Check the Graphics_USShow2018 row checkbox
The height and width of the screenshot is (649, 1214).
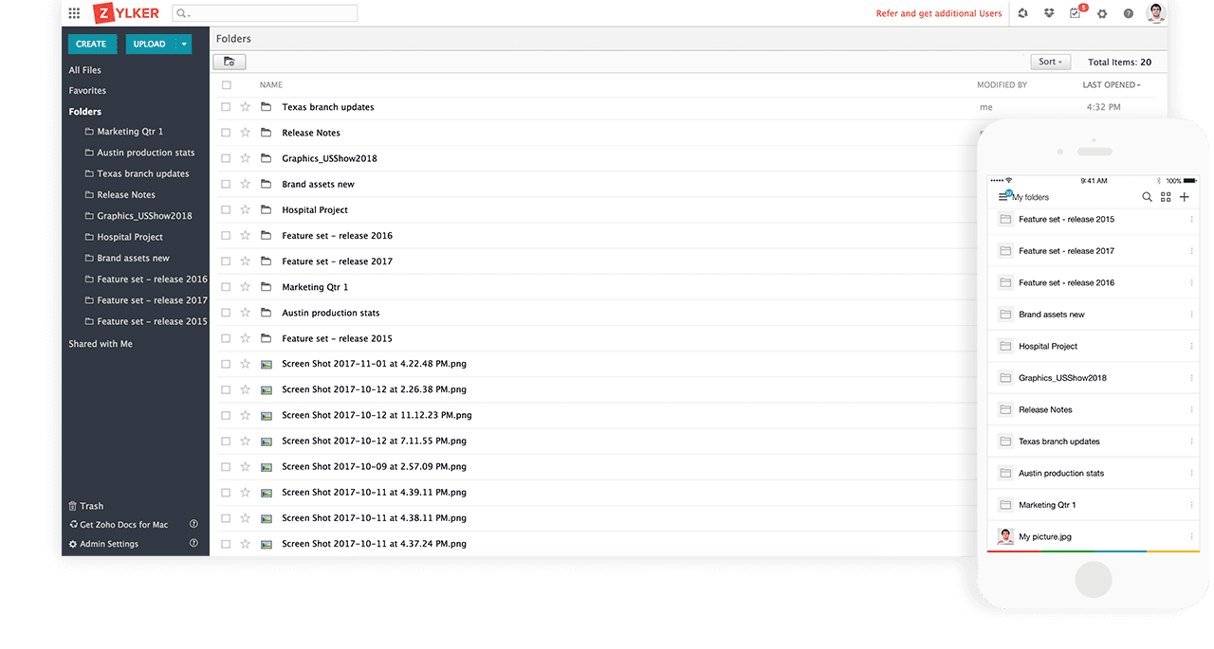click(226, 158)
